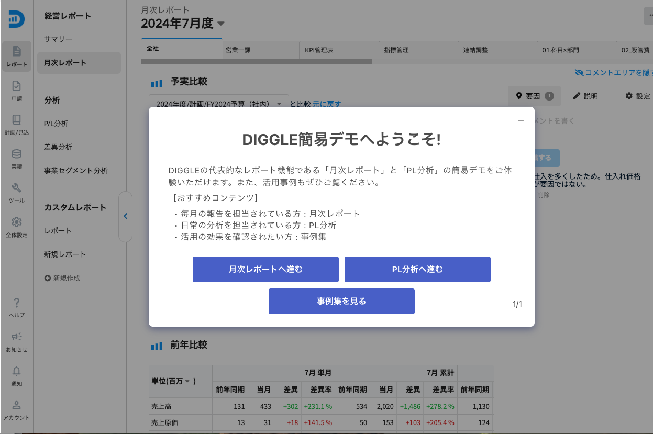Viewport: 653px width, 434px height.
Task: Select 月次レポート in the sidebar
Action: click(79, 63)
